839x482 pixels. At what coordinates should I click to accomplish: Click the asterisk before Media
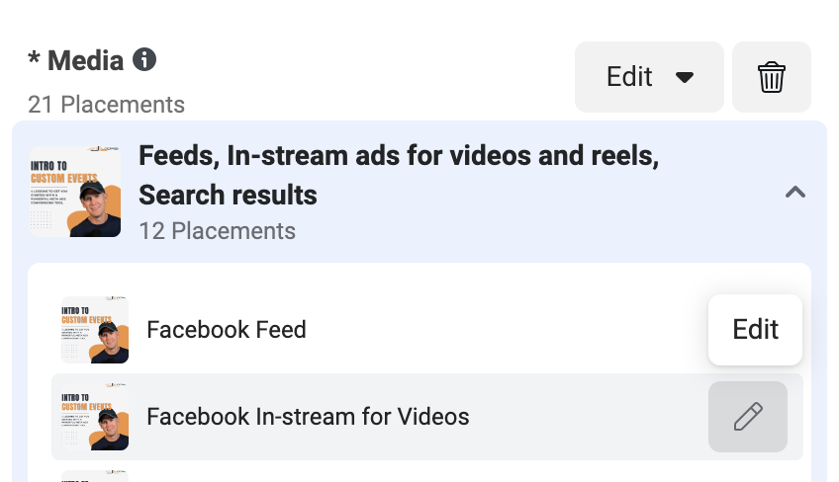34,56
